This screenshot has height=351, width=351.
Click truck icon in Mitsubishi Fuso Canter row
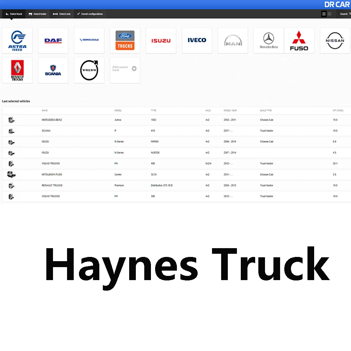point(11,174)
